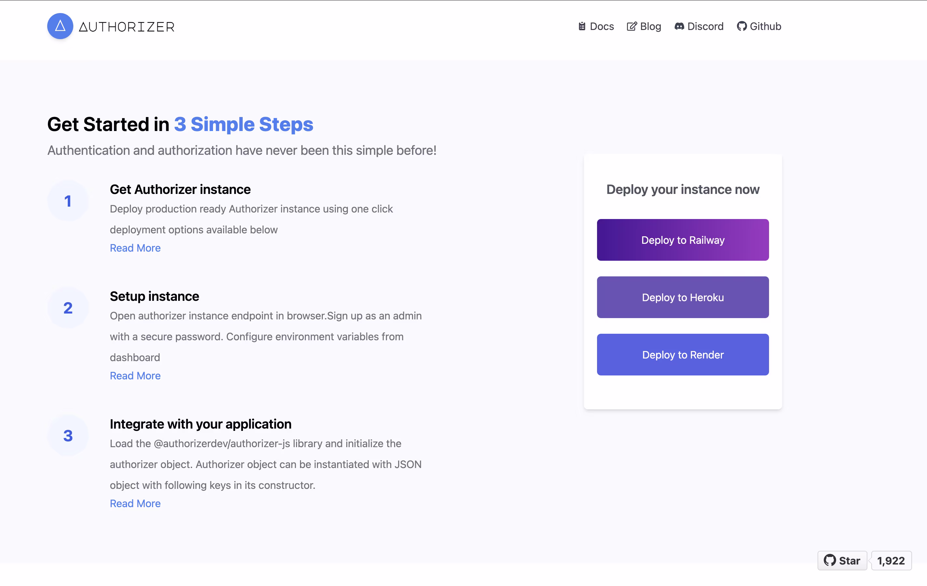
Task: Click the step 1 number circle
Action: tap(68, 201)
